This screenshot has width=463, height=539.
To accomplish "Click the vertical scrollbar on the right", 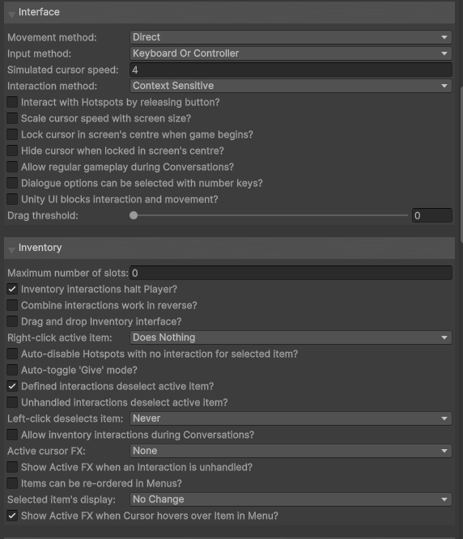I will click(461, 164).
